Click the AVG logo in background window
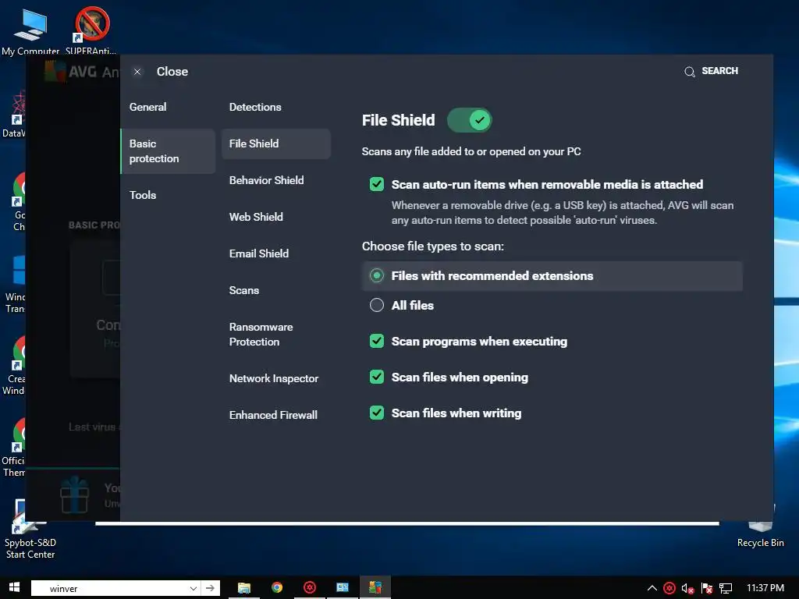 pyautogui.click(x=55, y=71)
